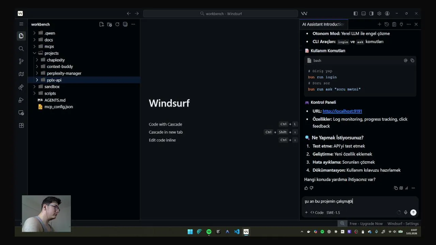Open the Extensions view in activity bar
Image resolution: width=436 pixels, height=245 pixels.
pos(21,125)
